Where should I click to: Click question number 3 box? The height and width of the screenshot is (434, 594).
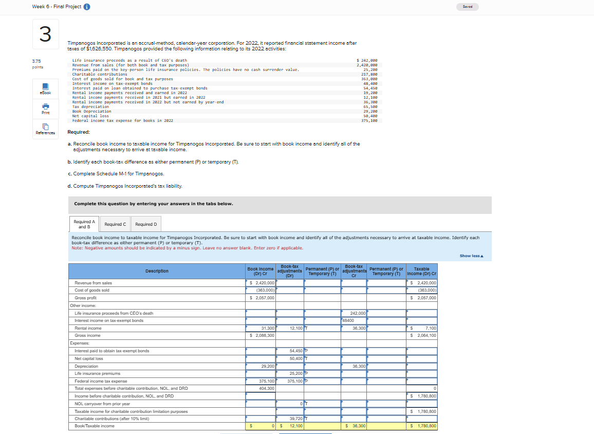[x=45, y=34]
